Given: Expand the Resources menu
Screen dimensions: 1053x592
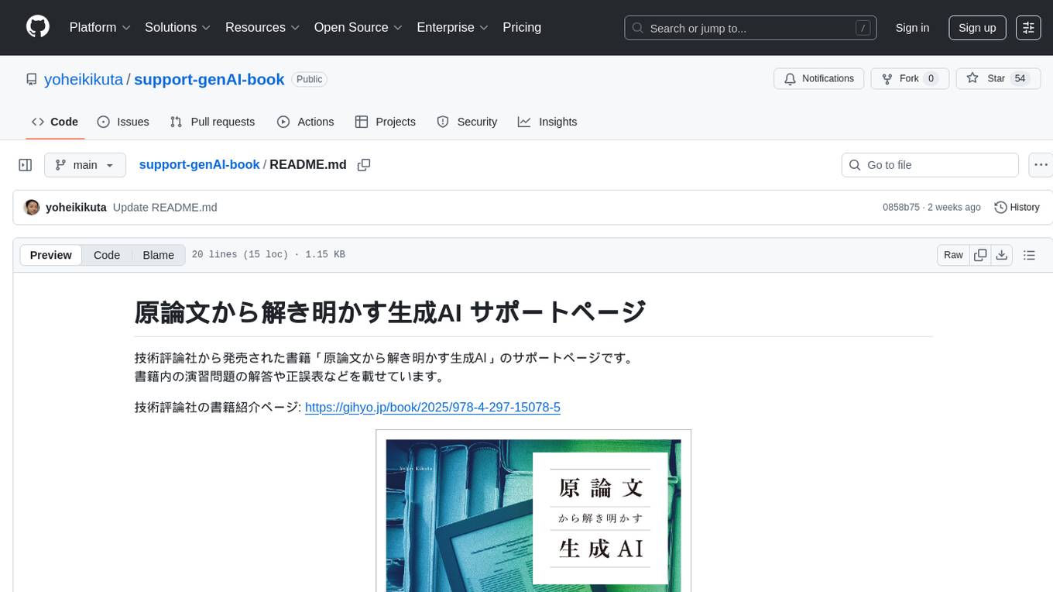Looking at the screenshot, I should coord(262,27).
